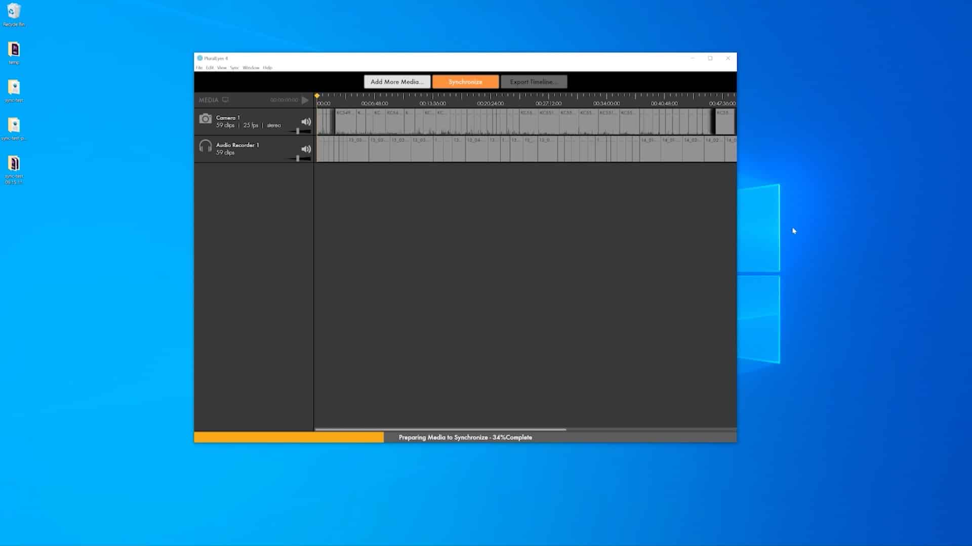This screenshot has width=972, height=546.
Task: Open the Recycle Bin on the desktop
Action: 14,11
